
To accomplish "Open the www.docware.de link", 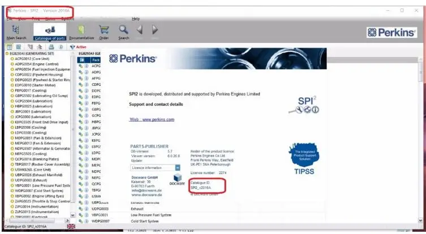I will pos(147,195).
